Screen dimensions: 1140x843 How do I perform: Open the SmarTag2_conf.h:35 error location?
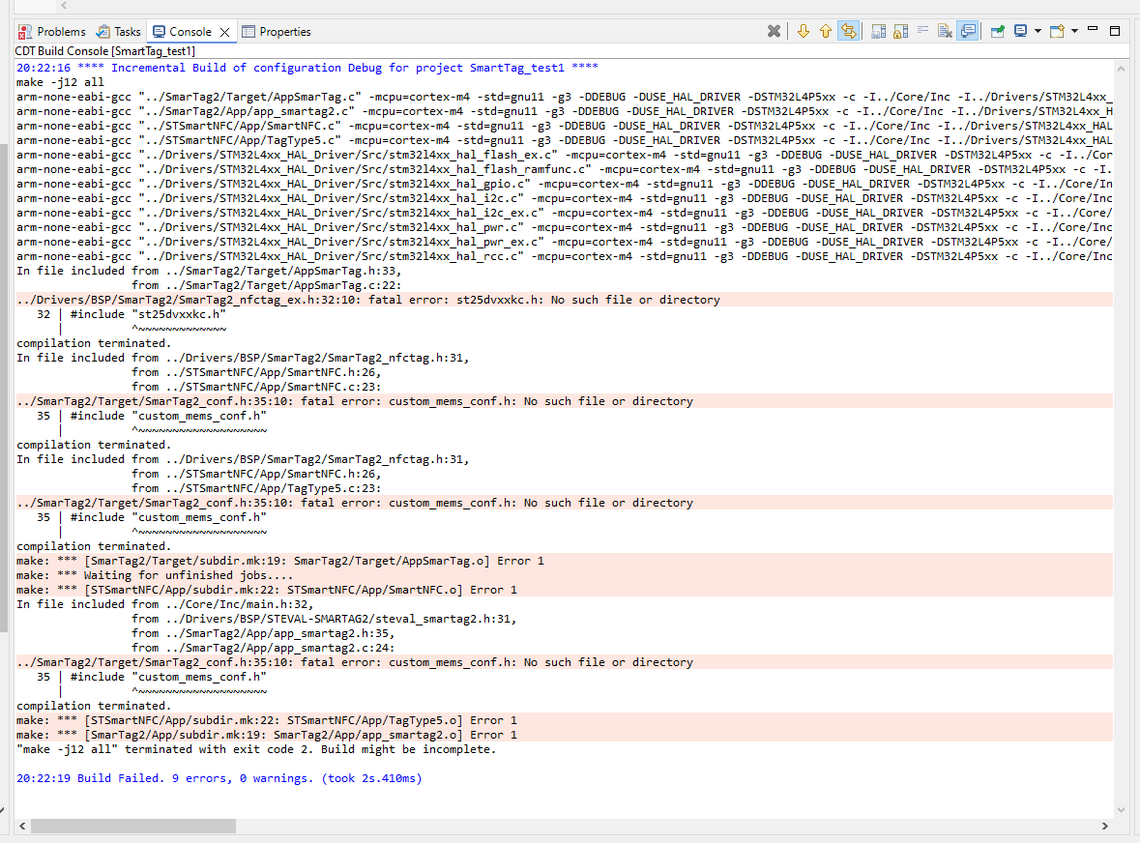coord(242,400)
